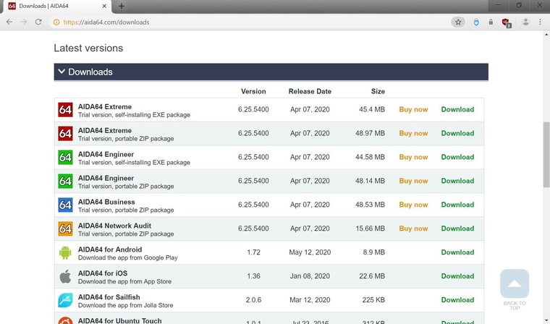Screen dimensions: 550x324
Task: Click the Version column header
Action: coord(253,91)
